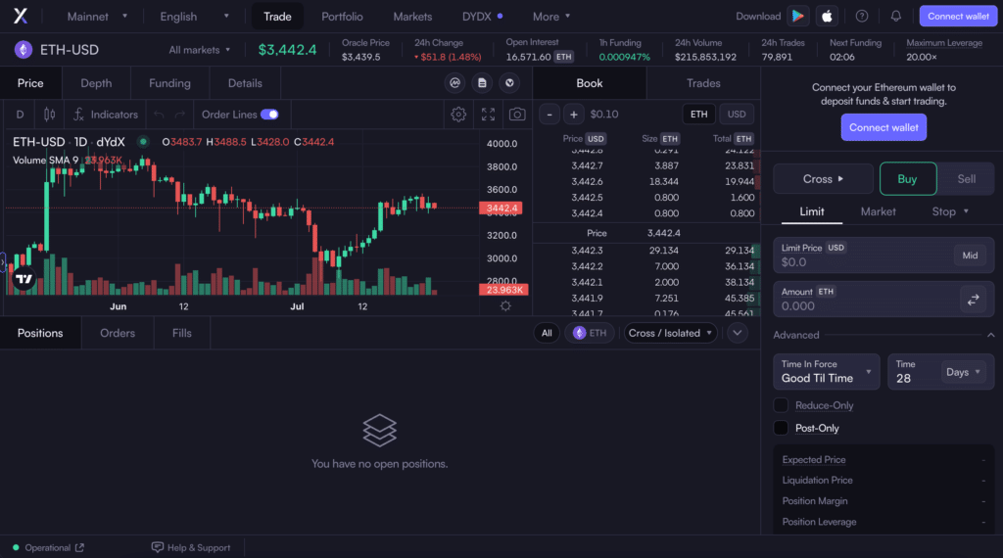Click the TradingView logo on chart
1003x558 pixels.
tap(24, 279)
